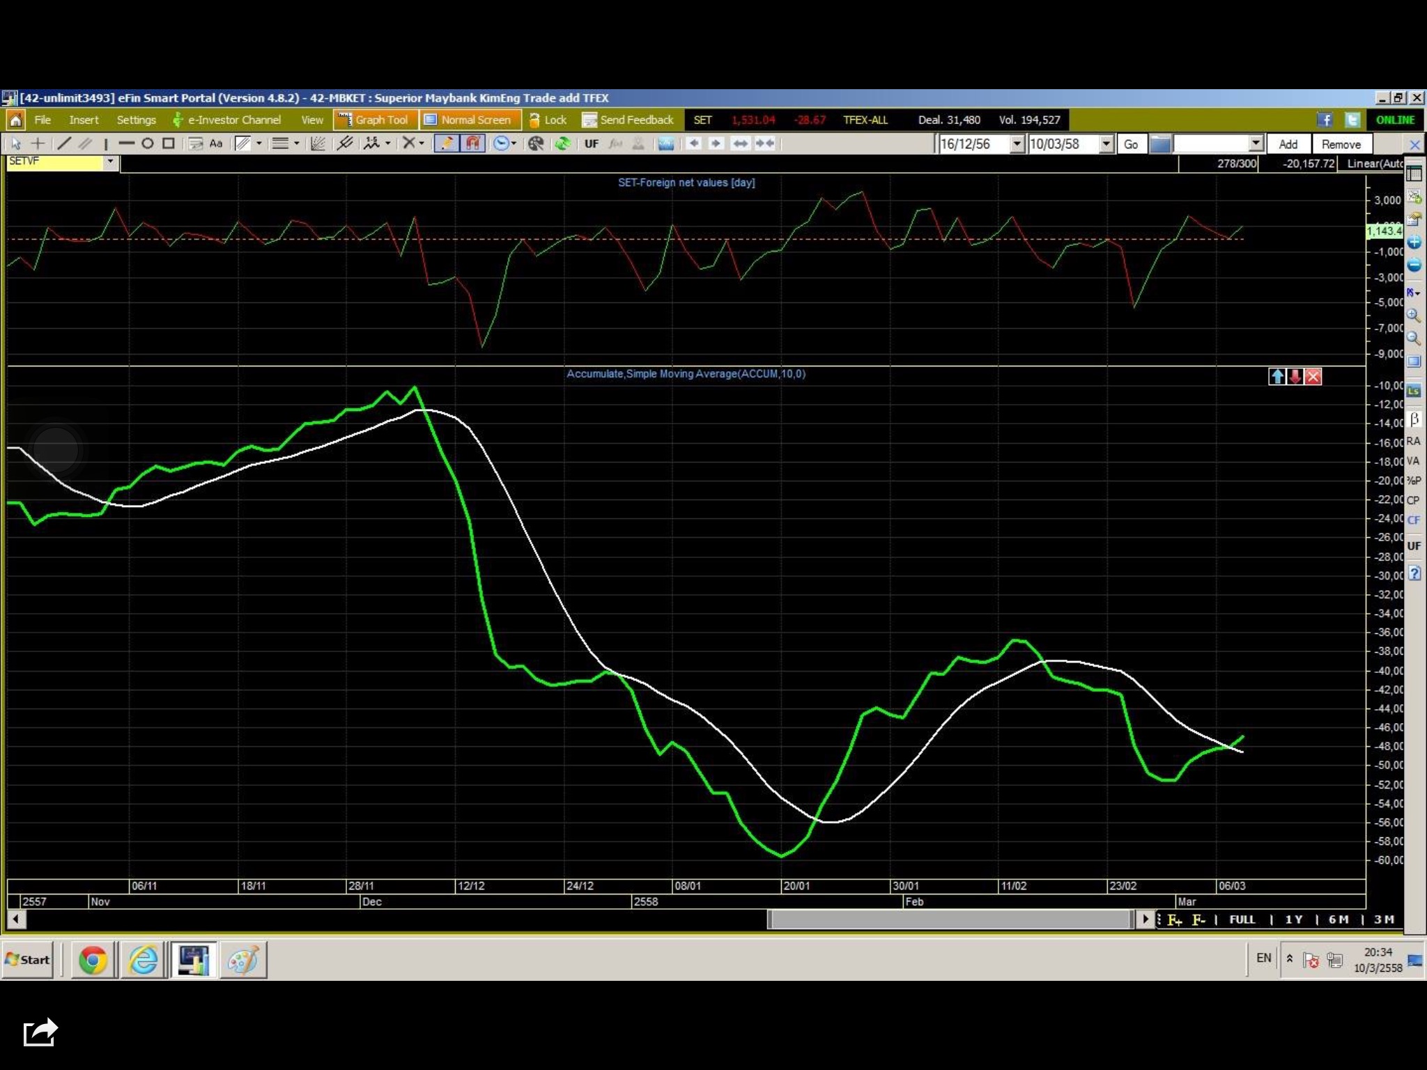Screen dimensions: 1427x1070
Task: Toggle the pencil drawing mode button
Action: [446, 144]
